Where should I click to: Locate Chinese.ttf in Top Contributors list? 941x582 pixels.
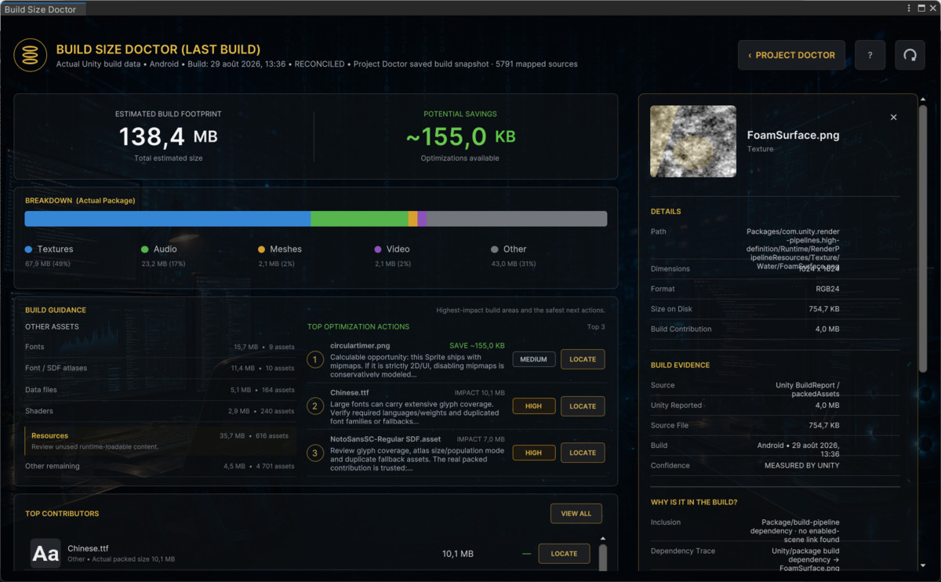click(564, 554)
